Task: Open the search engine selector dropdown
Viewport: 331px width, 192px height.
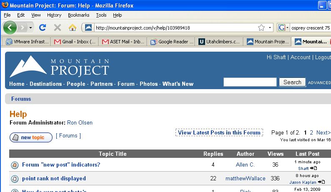Action: tap(284, 28)
